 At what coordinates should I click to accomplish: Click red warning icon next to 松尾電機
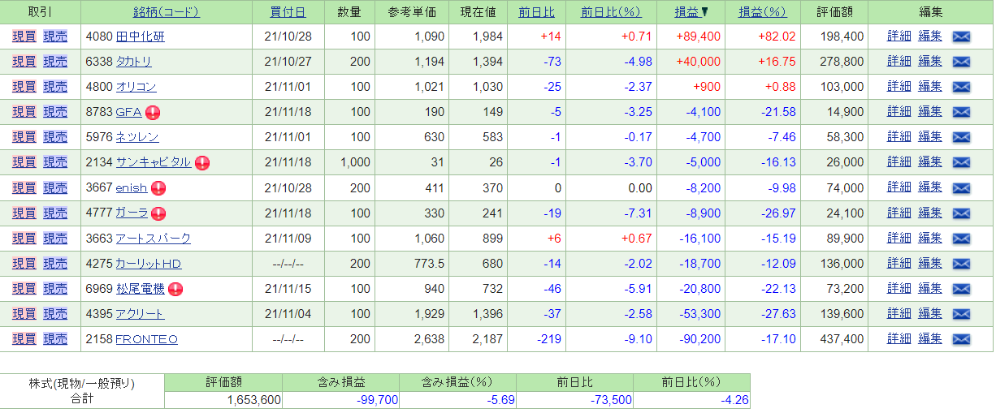(x=175, y=289)
